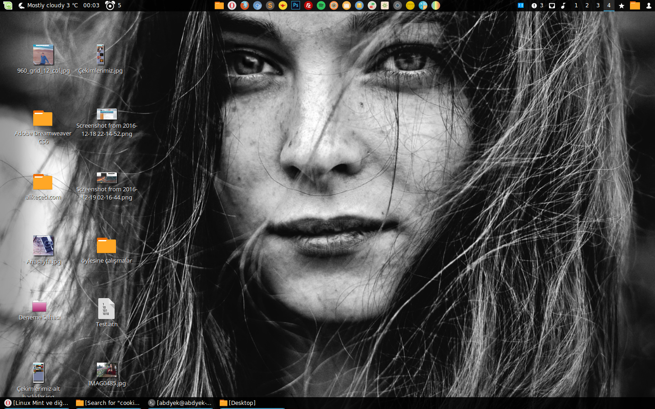
Task: Open the blue window-list grid applet
Action: tap(521, 5)
